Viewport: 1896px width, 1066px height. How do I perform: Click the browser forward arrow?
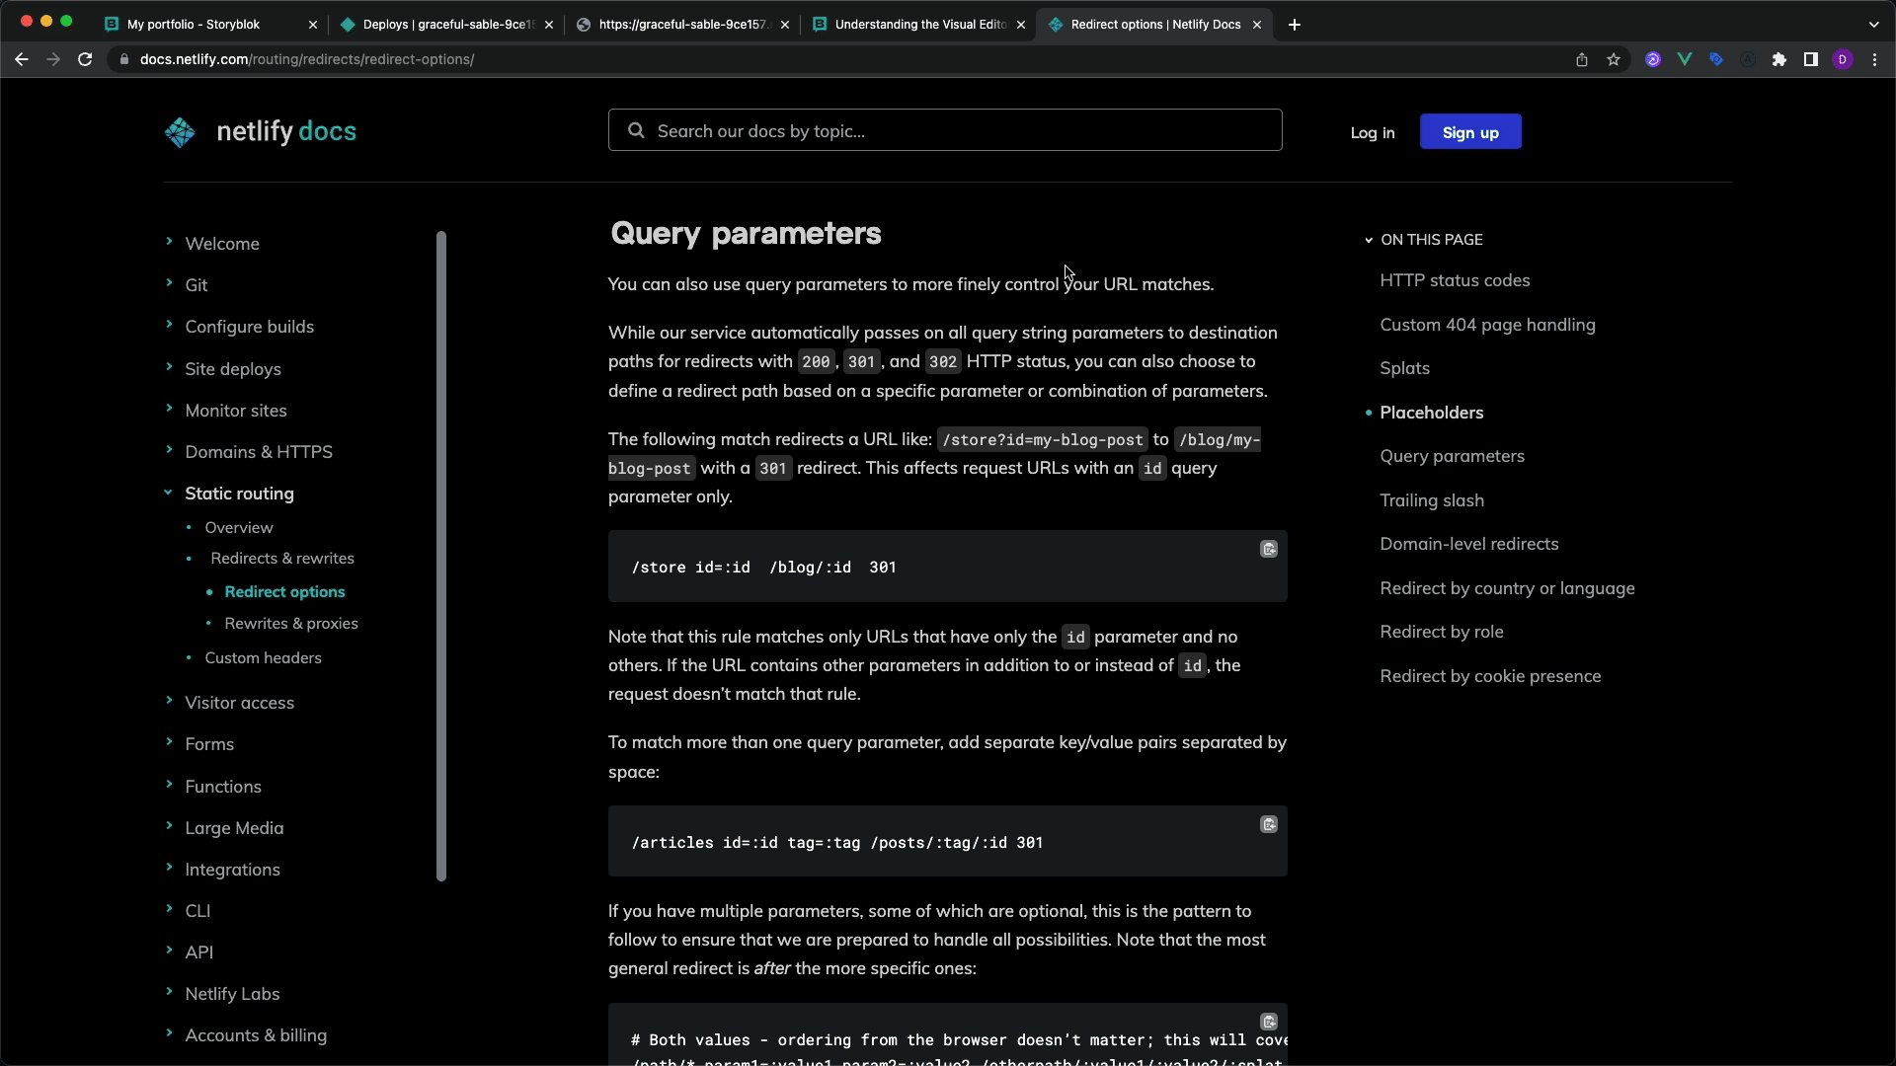(53, 59)
